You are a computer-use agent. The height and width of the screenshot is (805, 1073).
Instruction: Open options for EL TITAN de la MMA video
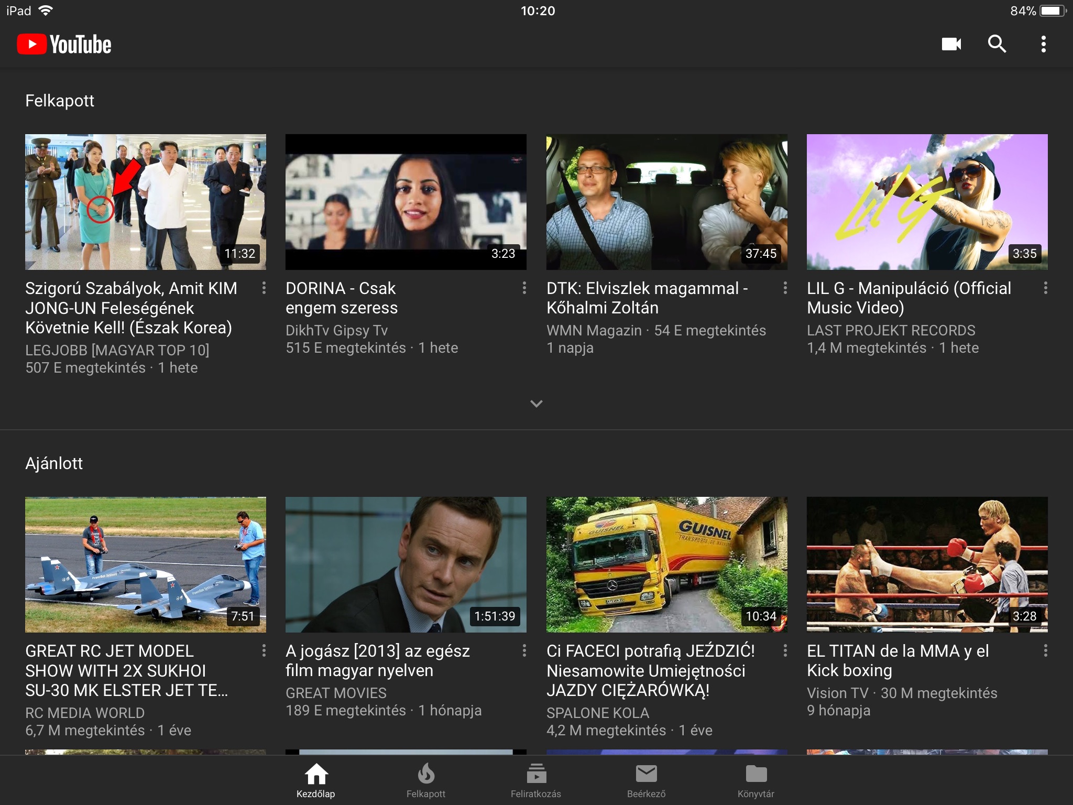click(1045, 650)
